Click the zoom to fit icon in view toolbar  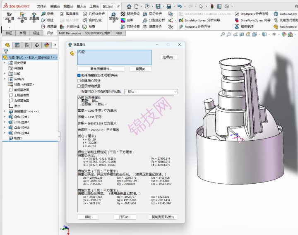point(222,34)
